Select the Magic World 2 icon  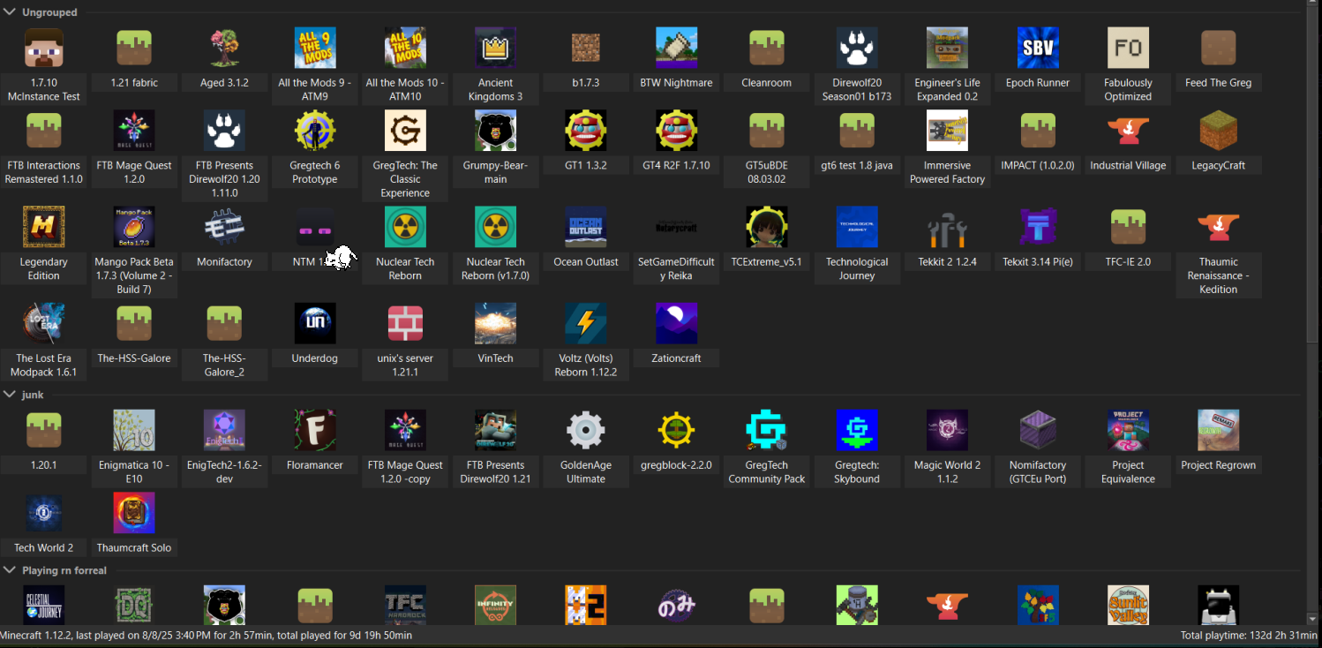pyautogui.click(x=947, y=430)
